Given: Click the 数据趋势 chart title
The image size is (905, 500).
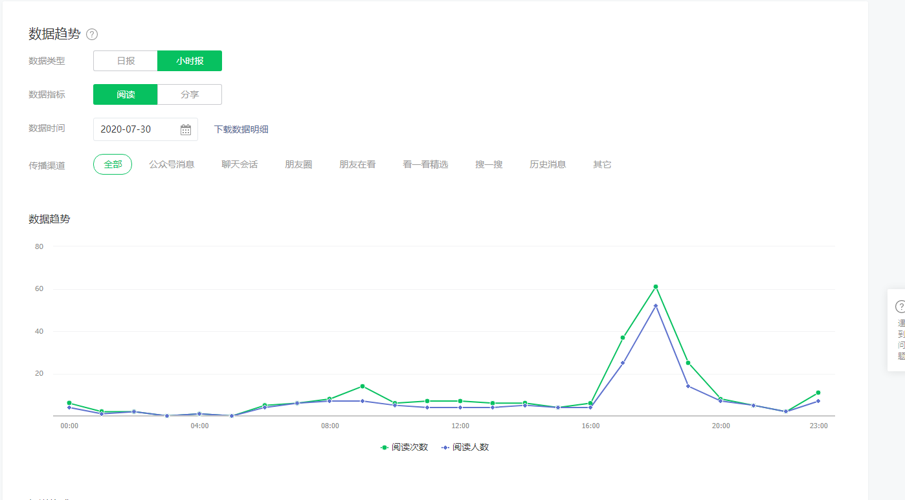Looking at the screenshot, I should click(49, 219).
